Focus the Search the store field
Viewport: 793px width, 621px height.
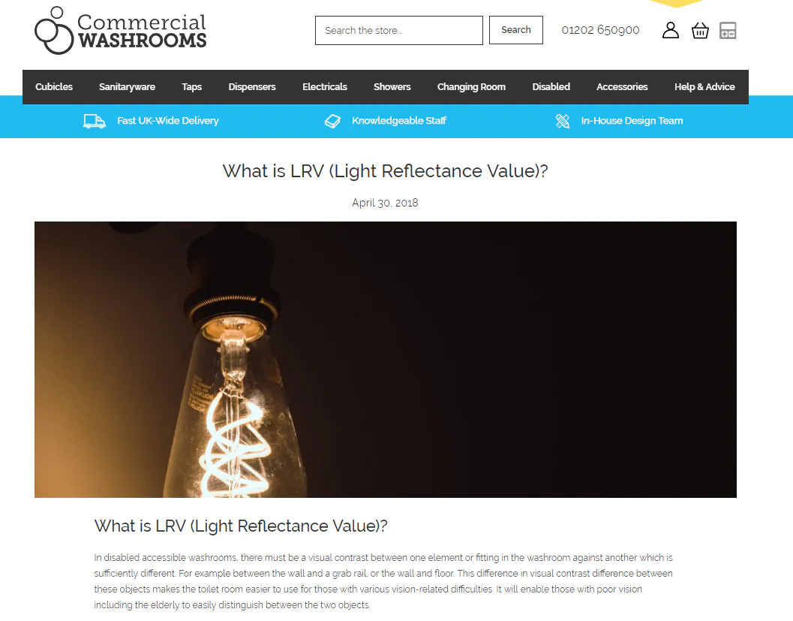click(x=399, y=30)
